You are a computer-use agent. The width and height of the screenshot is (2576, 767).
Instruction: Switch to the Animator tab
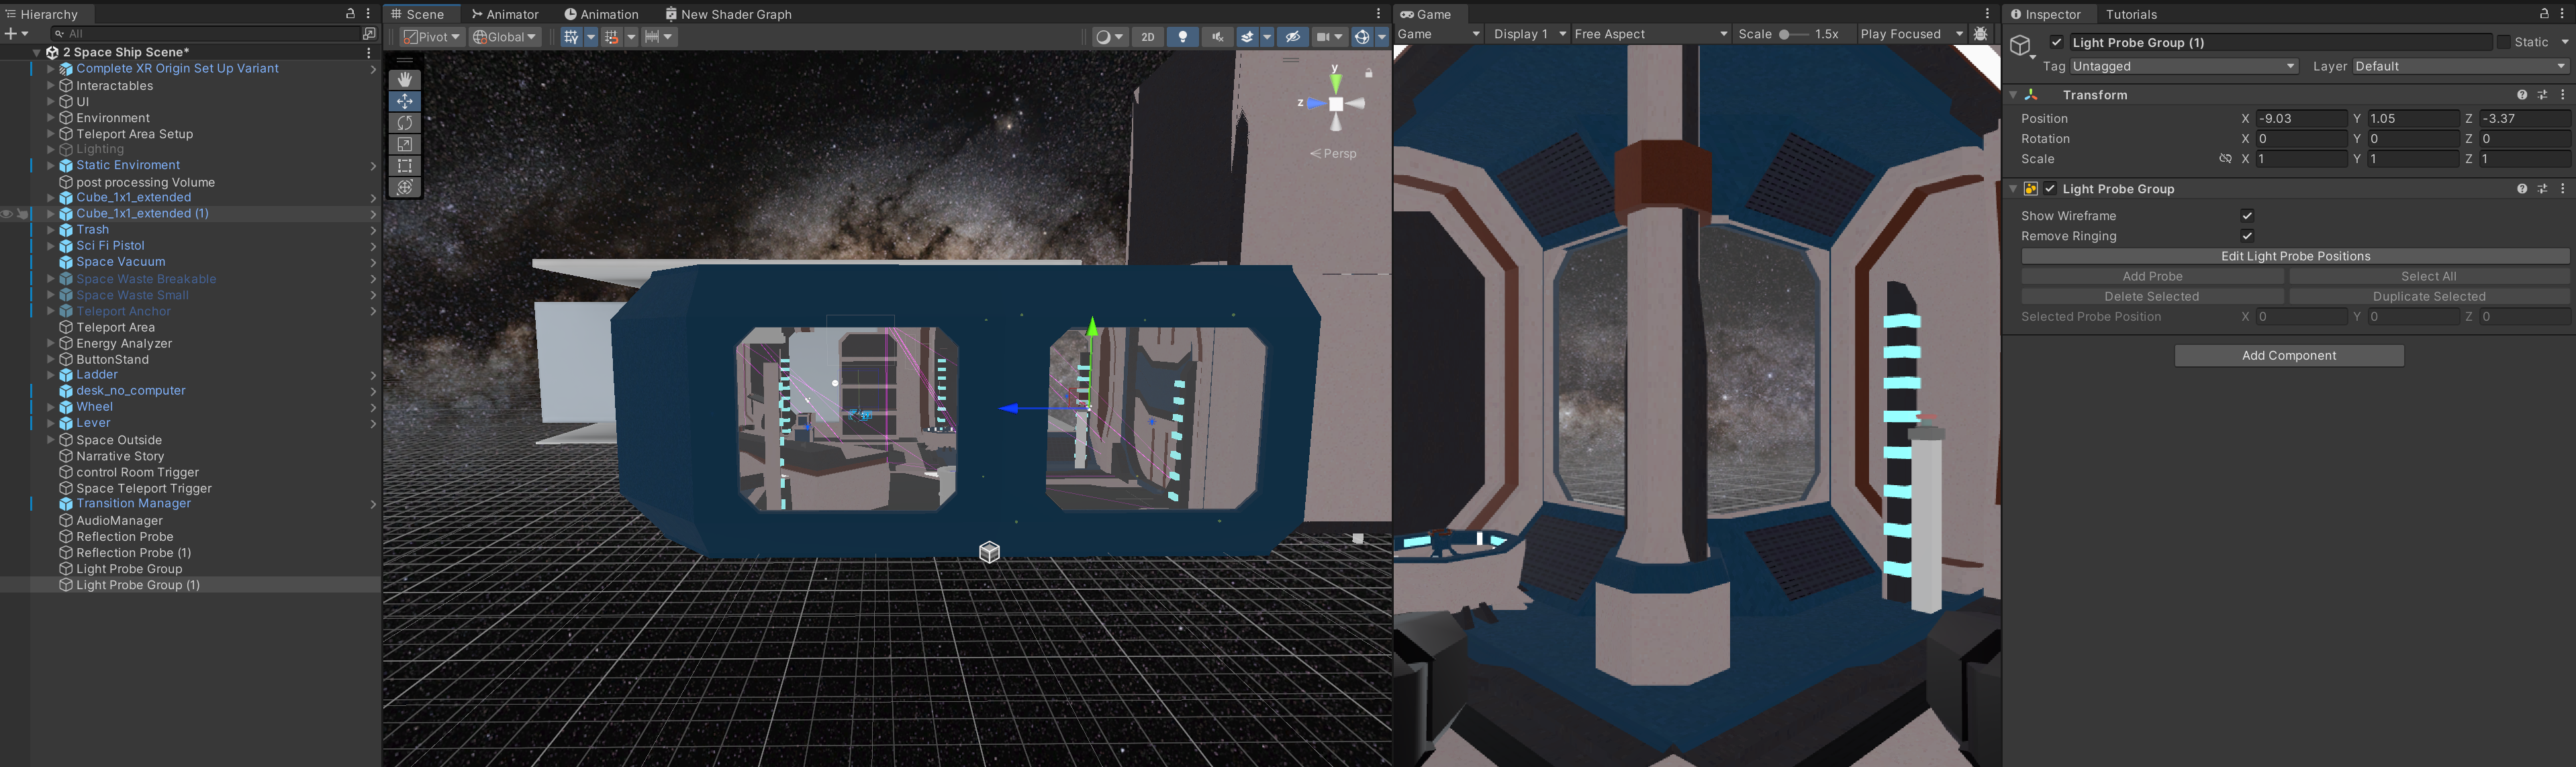[x=505, y=14]
